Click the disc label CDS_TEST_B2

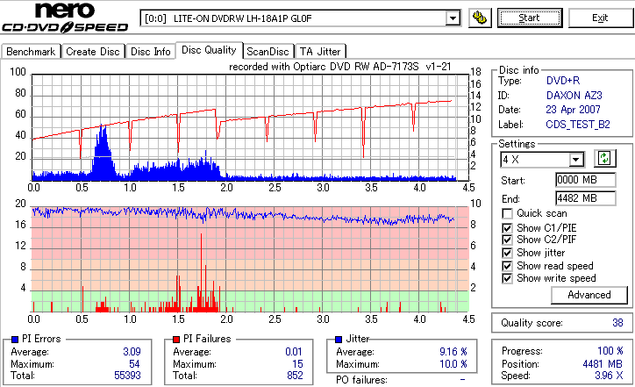(578, 125)
